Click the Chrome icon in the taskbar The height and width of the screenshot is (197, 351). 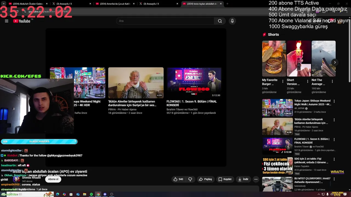98,194
